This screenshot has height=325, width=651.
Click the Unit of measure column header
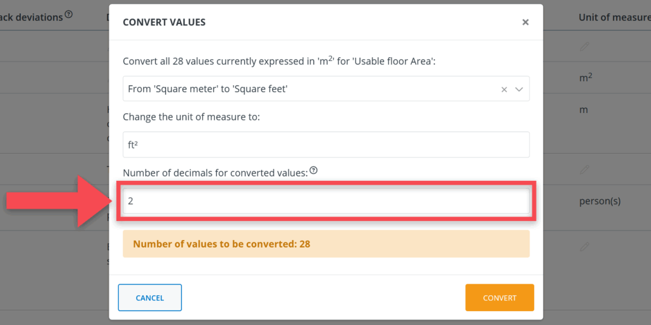pos(613,17)
